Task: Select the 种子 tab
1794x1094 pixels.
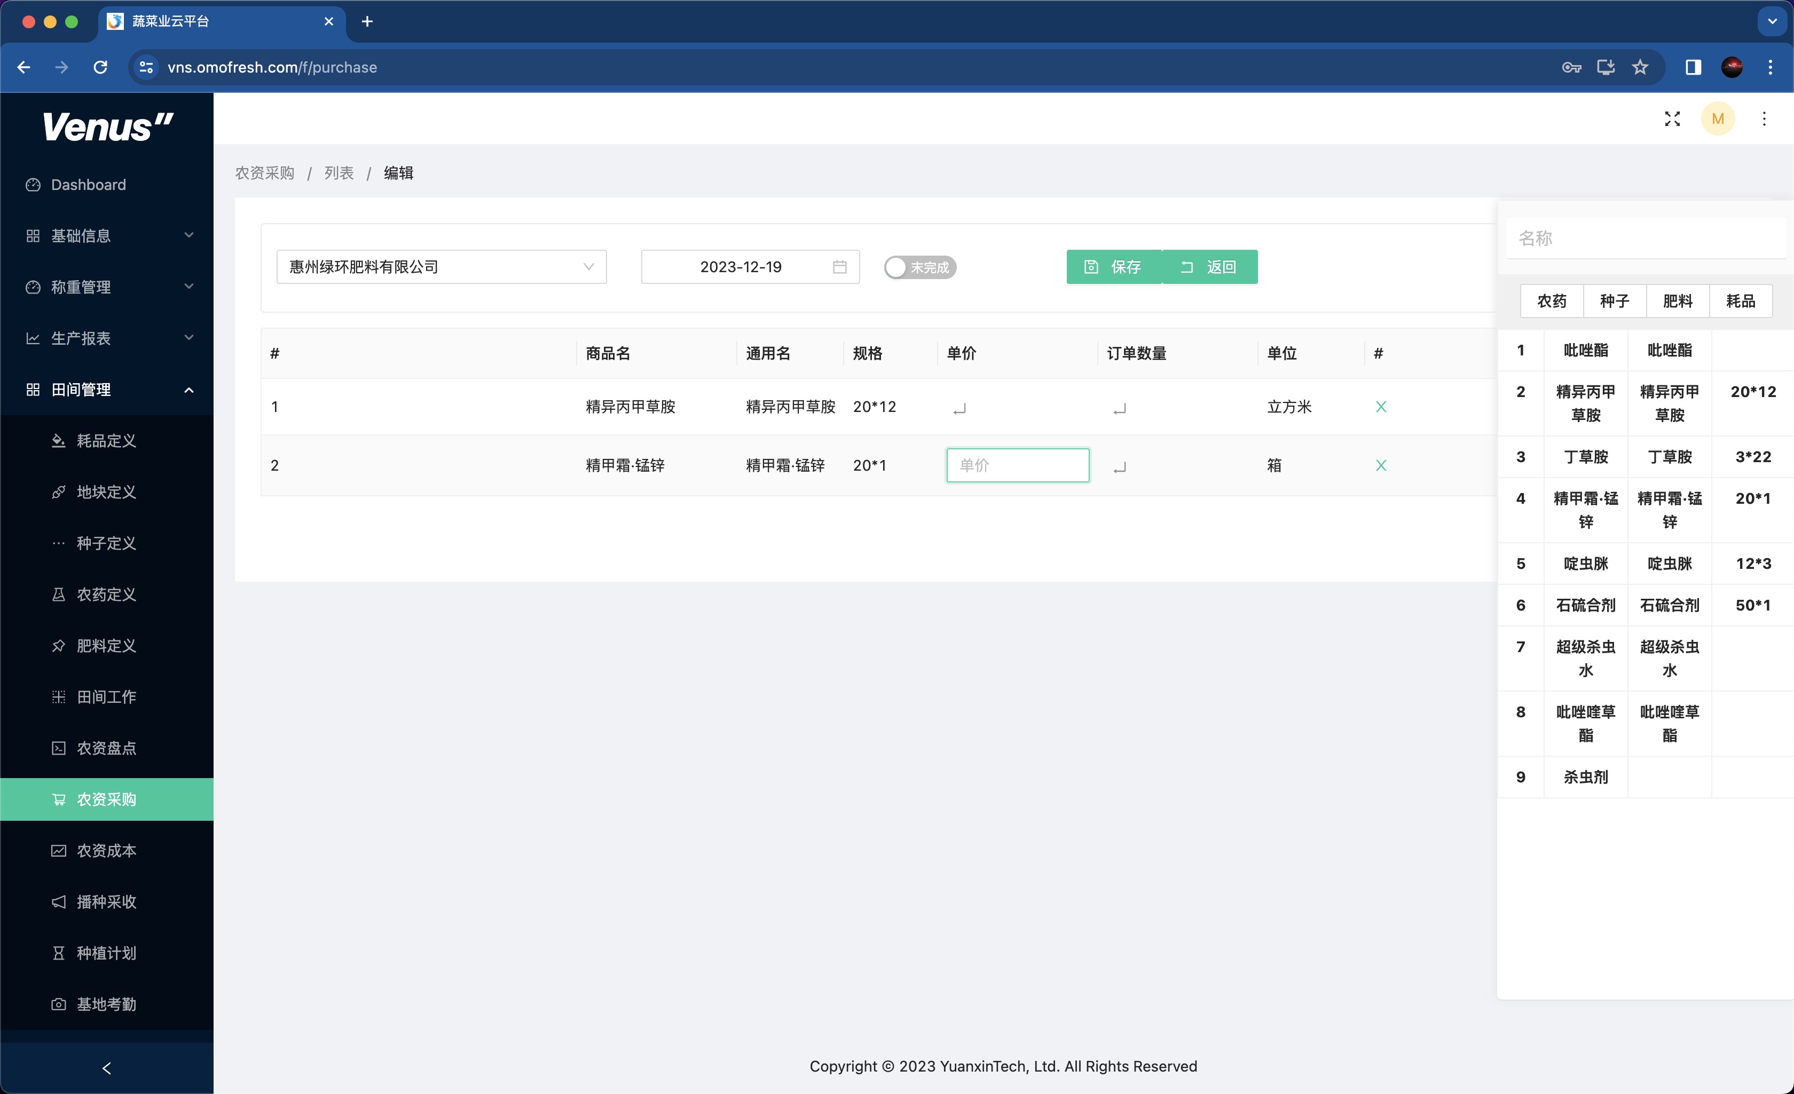Action: click(1614, 302)
